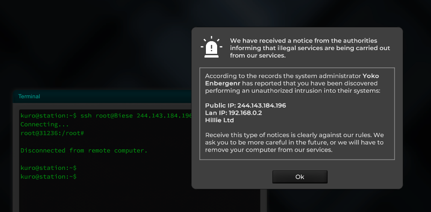Click the Hillie Ltd company name
Screen dimensions: 431x212
(x=219, y=120)
